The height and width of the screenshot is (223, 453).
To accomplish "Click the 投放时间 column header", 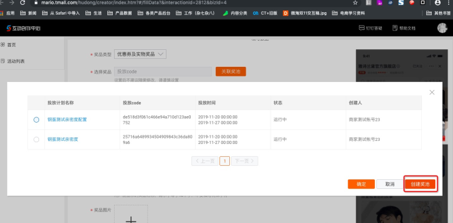I will point(207,103).
